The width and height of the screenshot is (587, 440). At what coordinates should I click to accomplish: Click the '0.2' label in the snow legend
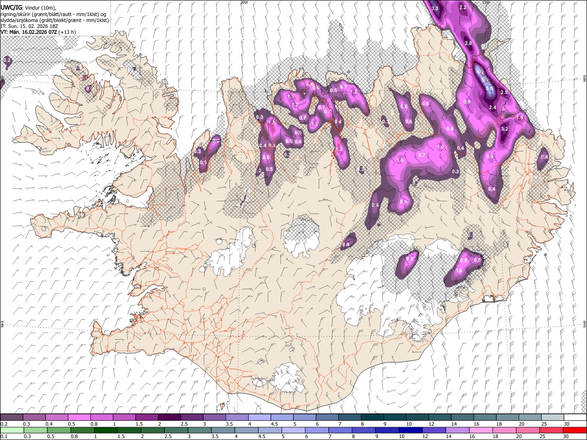pos(4,424)
